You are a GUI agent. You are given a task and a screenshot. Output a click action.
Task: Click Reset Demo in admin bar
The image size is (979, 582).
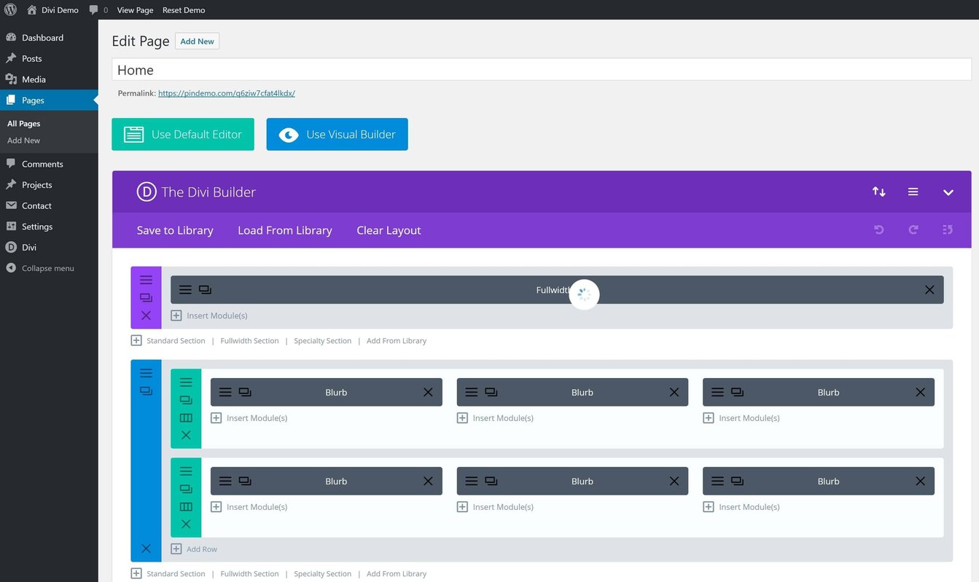[184, 10]
